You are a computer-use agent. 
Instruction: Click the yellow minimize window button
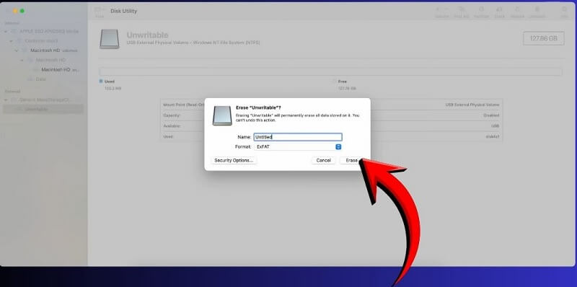click(x=15, y=11)
